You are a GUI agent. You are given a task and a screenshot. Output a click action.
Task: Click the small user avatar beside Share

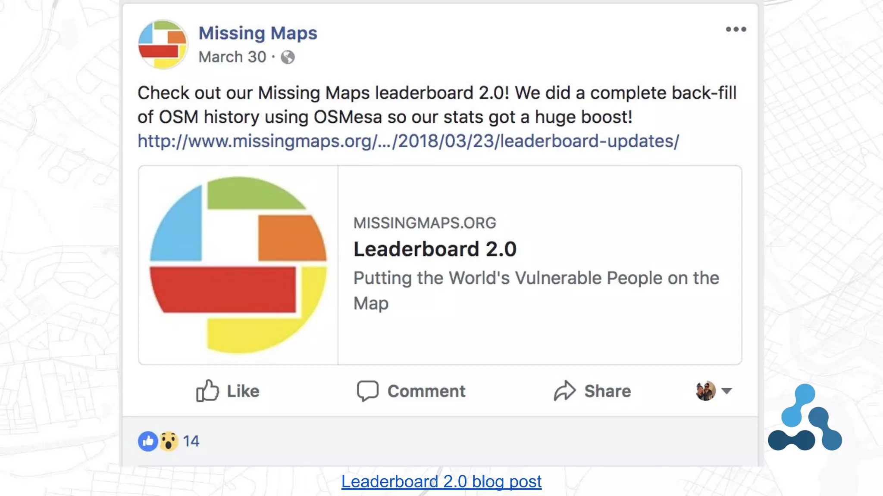pyautogui.click(x=705, y=391)
